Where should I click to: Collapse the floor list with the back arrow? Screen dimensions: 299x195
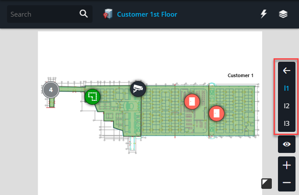pyautogui.click(x=287, y=71)
